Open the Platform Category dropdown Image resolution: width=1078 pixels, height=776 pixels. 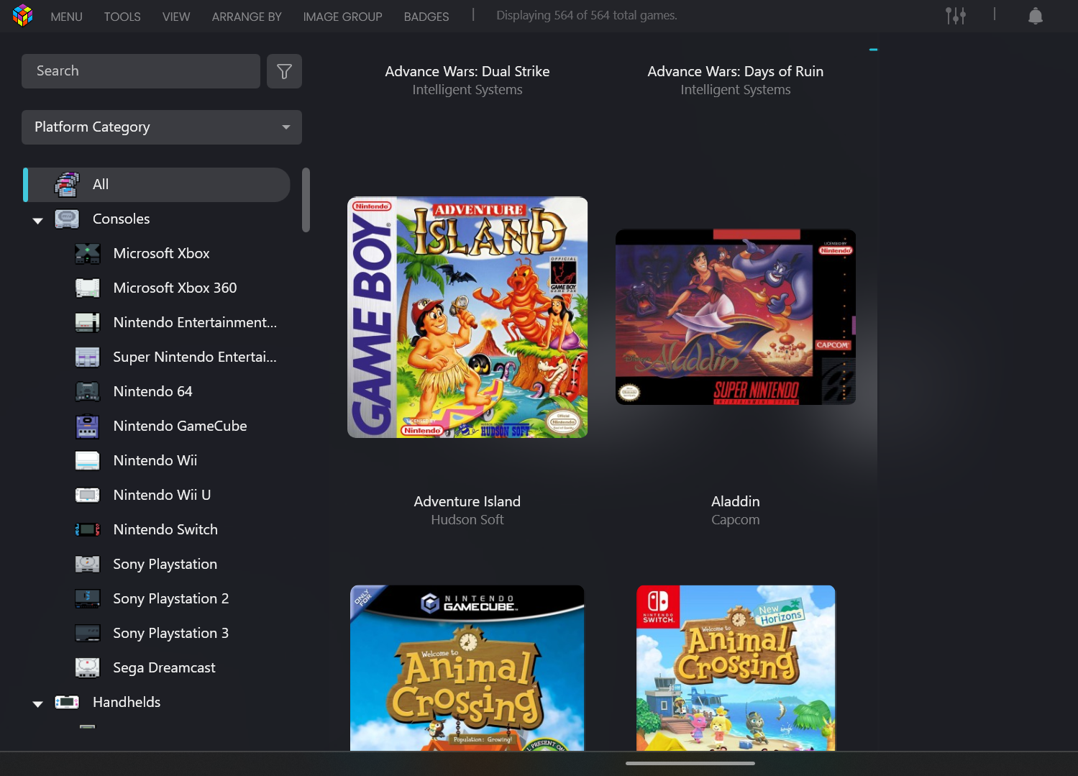(162, 127)
